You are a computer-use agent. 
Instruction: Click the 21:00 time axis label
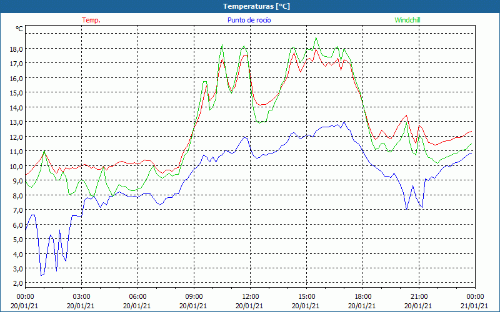pos(419,297)
